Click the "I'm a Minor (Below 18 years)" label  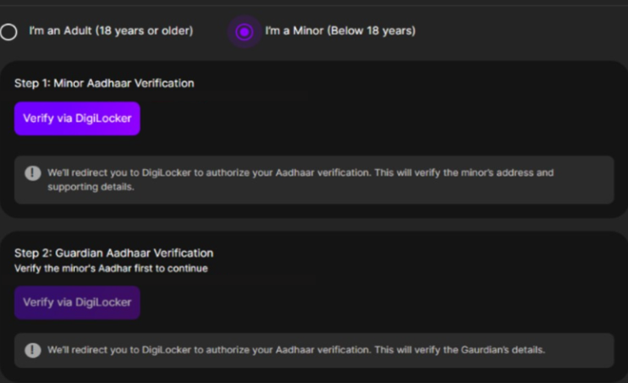pyautogui.click(x=340, y=31)
